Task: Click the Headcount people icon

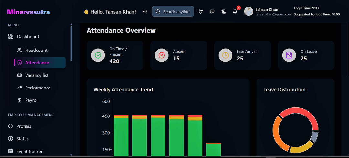Action: 20,50
